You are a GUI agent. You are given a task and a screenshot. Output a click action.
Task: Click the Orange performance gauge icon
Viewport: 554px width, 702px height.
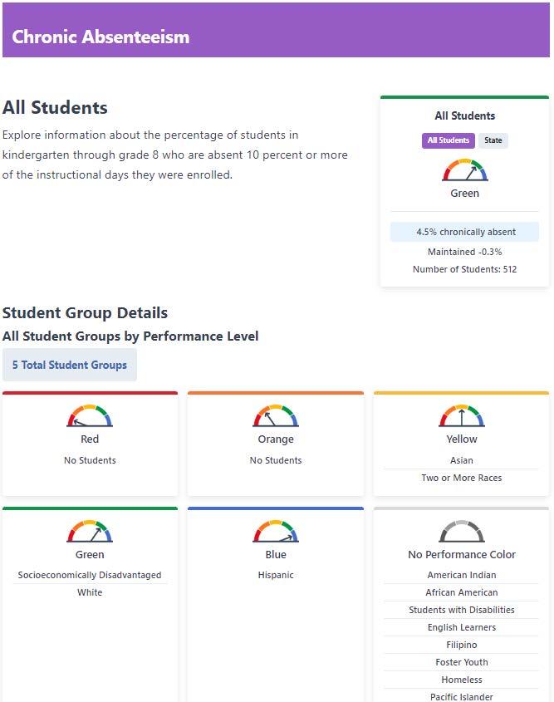(276, 416)
